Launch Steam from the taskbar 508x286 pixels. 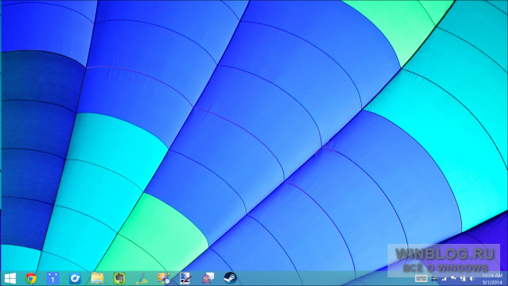point(231,278)
